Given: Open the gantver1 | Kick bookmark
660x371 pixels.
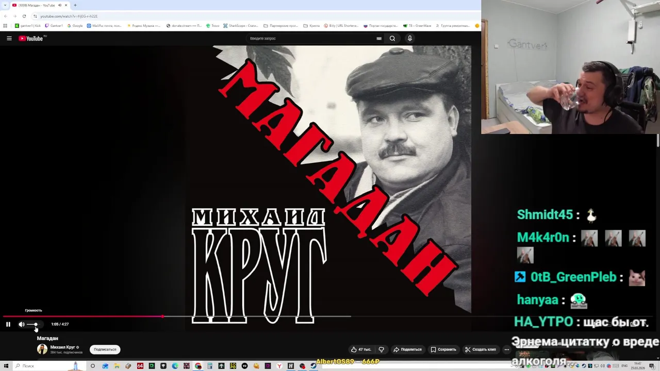Looking at the screenshot, I should pos(28,26).
